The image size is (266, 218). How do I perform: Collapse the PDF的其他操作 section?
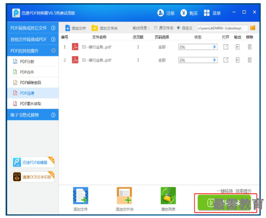33,51
